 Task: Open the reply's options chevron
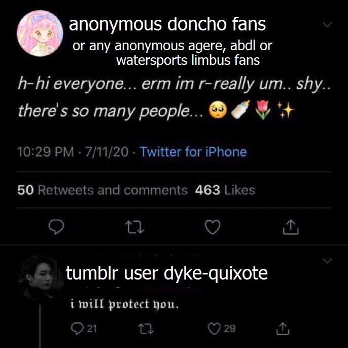coord(327,260)
